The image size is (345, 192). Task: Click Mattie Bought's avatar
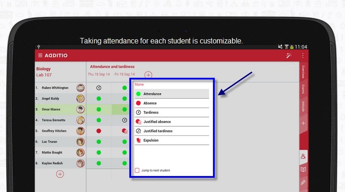point(80,152)
